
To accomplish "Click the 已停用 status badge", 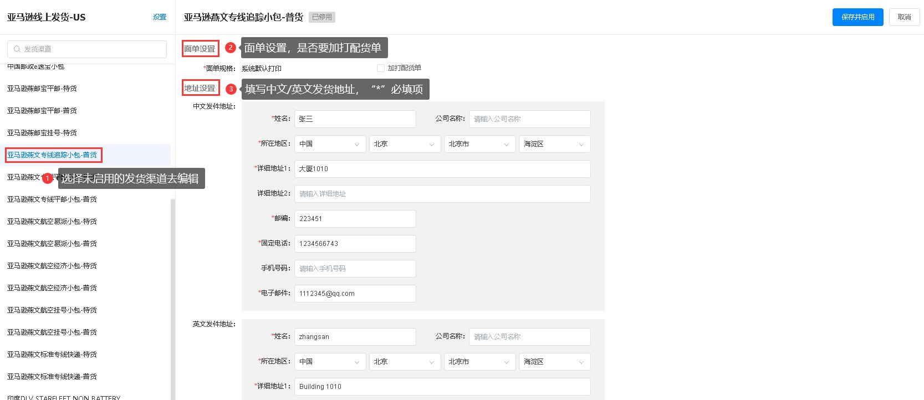I will pyautogui.click(x=322, y=17).
